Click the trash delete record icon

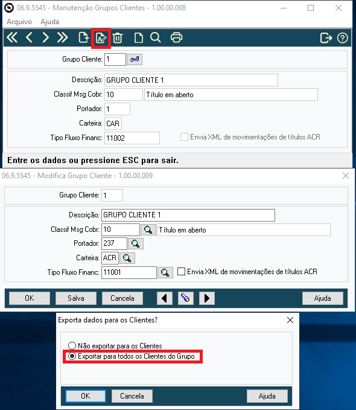(118, 37)
